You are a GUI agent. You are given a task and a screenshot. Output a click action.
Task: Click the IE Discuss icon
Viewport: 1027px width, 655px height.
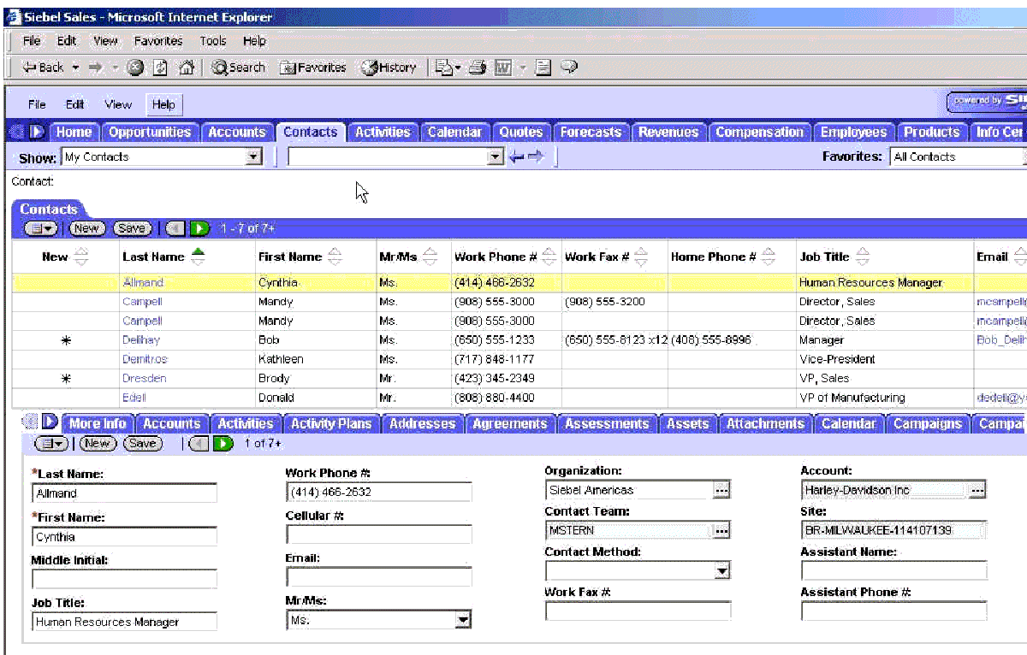click(x=543, y=68)
